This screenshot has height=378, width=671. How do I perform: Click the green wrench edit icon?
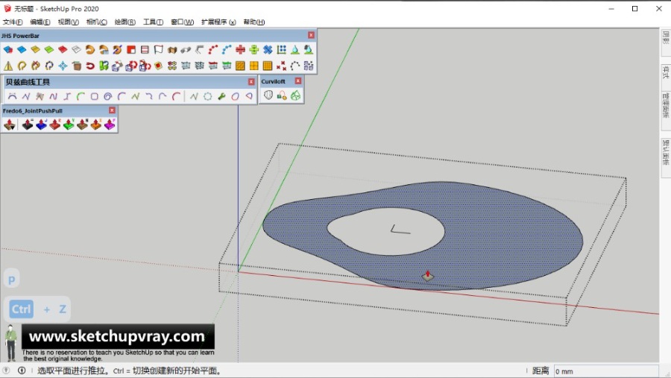[221, 96]
